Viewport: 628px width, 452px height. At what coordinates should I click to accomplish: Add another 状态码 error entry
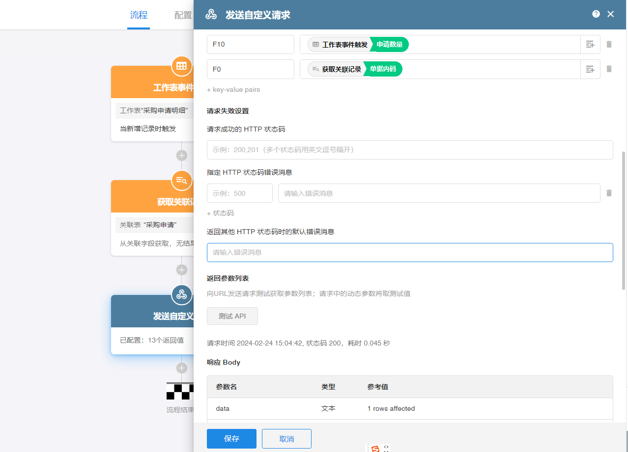pyautogui.click(x=220, y=213)
